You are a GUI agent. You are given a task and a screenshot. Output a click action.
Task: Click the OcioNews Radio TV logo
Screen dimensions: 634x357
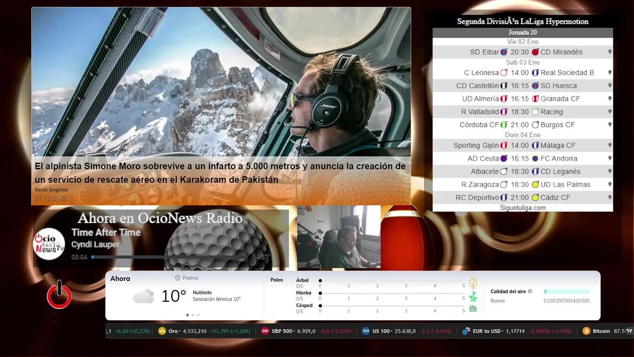point(49,244)
